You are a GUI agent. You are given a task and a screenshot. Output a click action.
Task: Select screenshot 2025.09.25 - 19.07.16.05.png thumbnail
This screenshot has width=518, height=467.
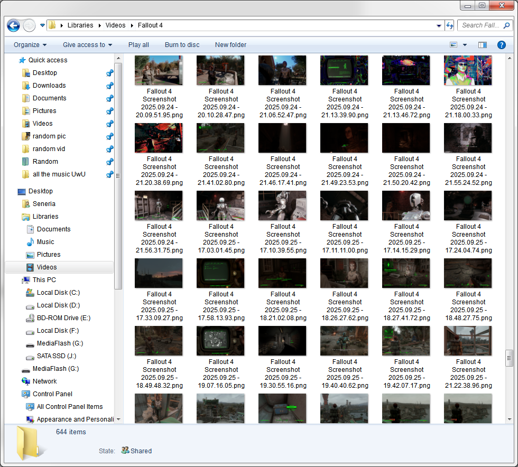(220, 341)
